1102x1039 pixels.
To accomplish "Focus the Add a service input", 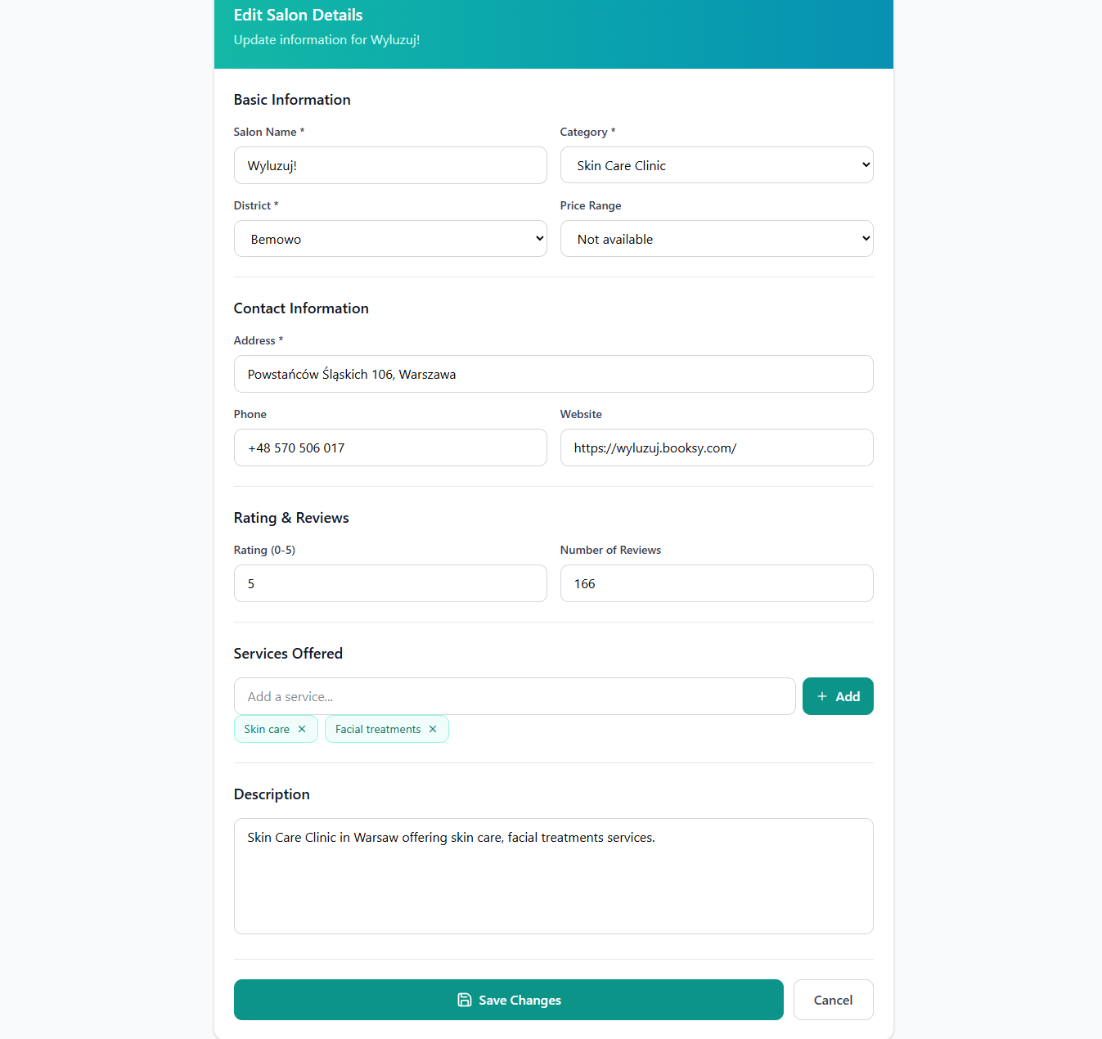I will 515,696.
